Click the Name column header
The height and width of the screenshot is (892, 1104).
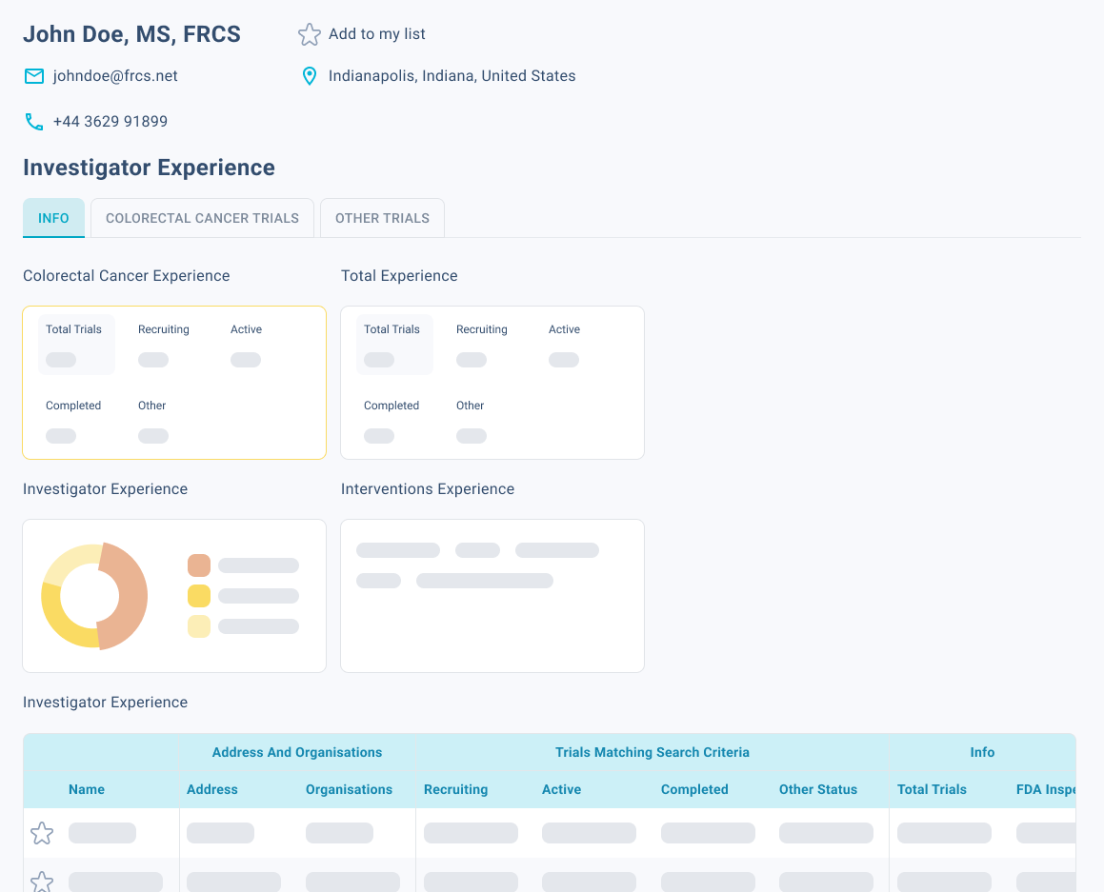point(87,789)
